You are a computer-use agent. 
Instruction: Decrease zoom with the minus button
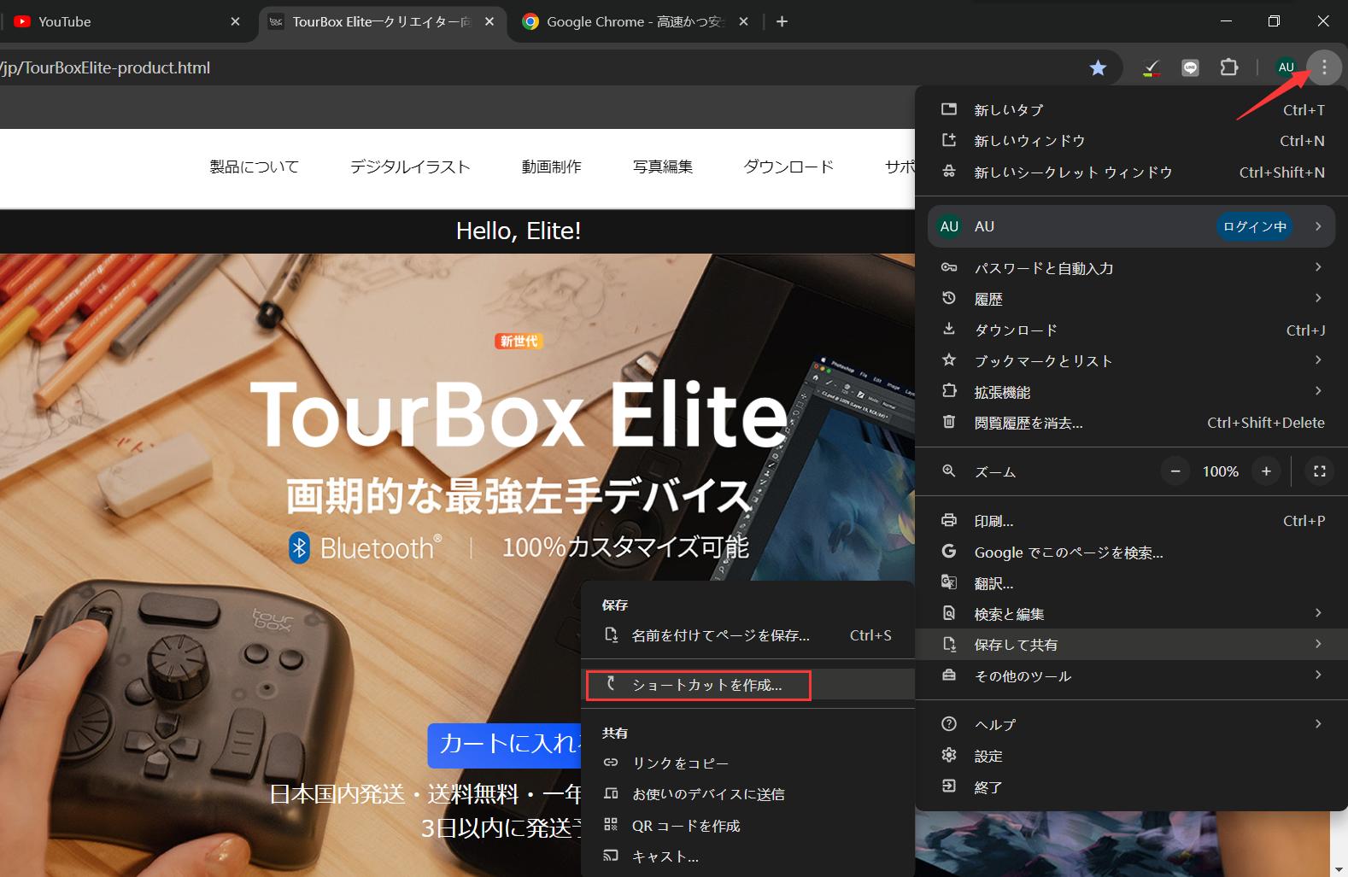click(x=1175, y=471)
